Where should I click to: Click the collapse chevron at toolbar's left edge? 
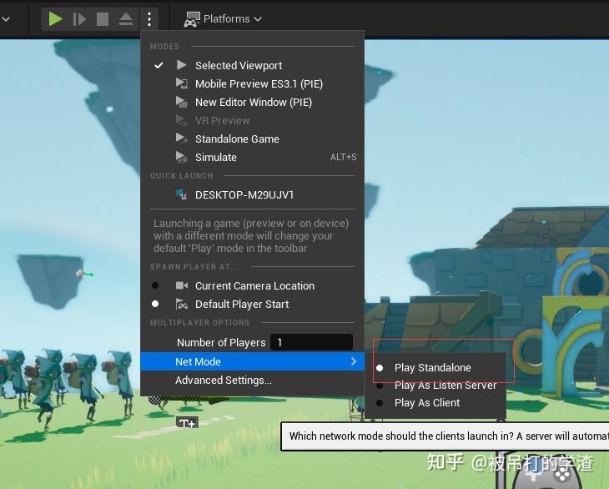coord(6,18)
